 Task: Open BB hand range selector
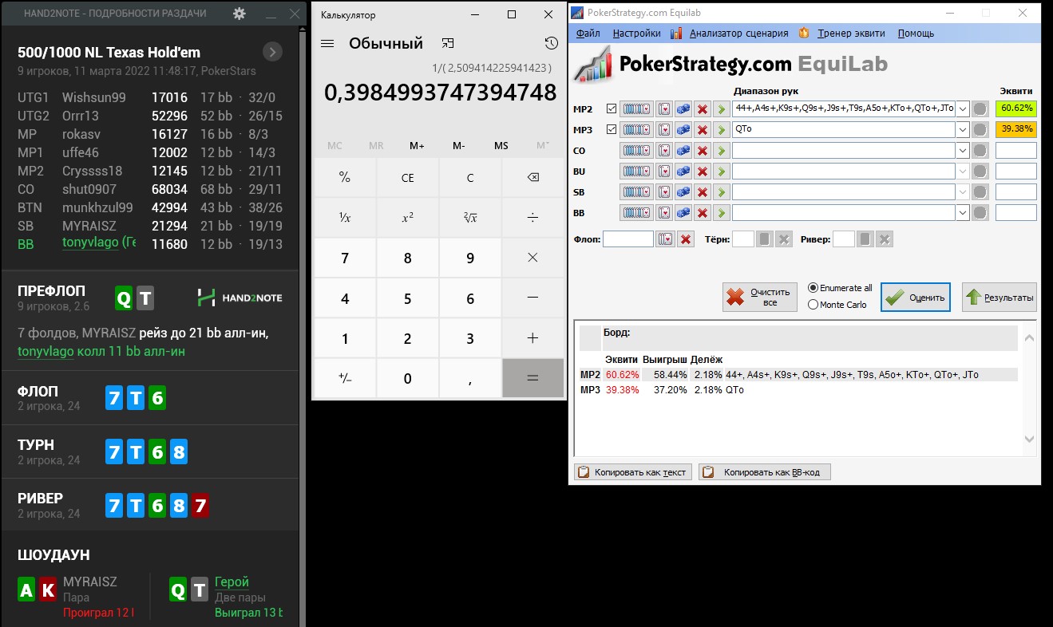coord(636,212)
